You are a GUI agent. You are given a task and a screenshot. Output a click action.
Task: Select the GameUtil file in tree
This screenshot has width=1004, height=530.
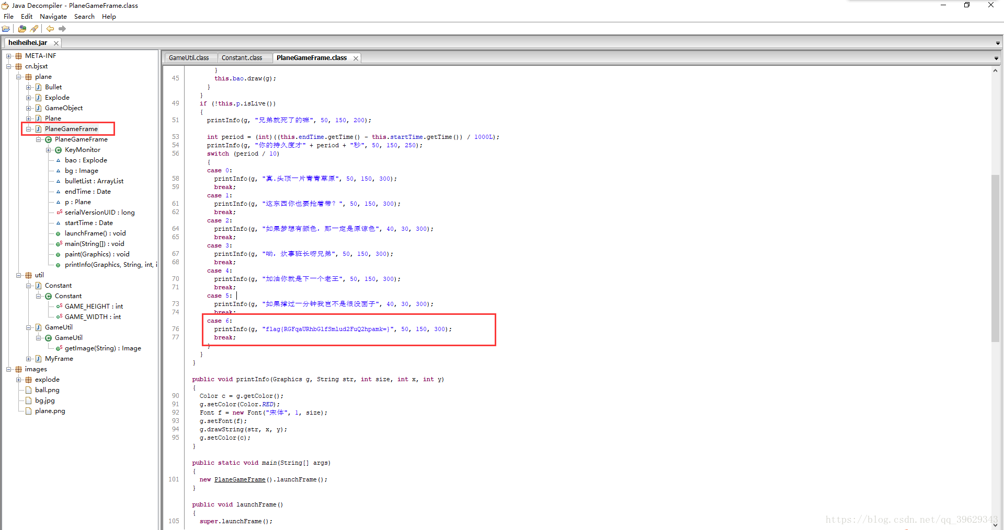point(59,327)
